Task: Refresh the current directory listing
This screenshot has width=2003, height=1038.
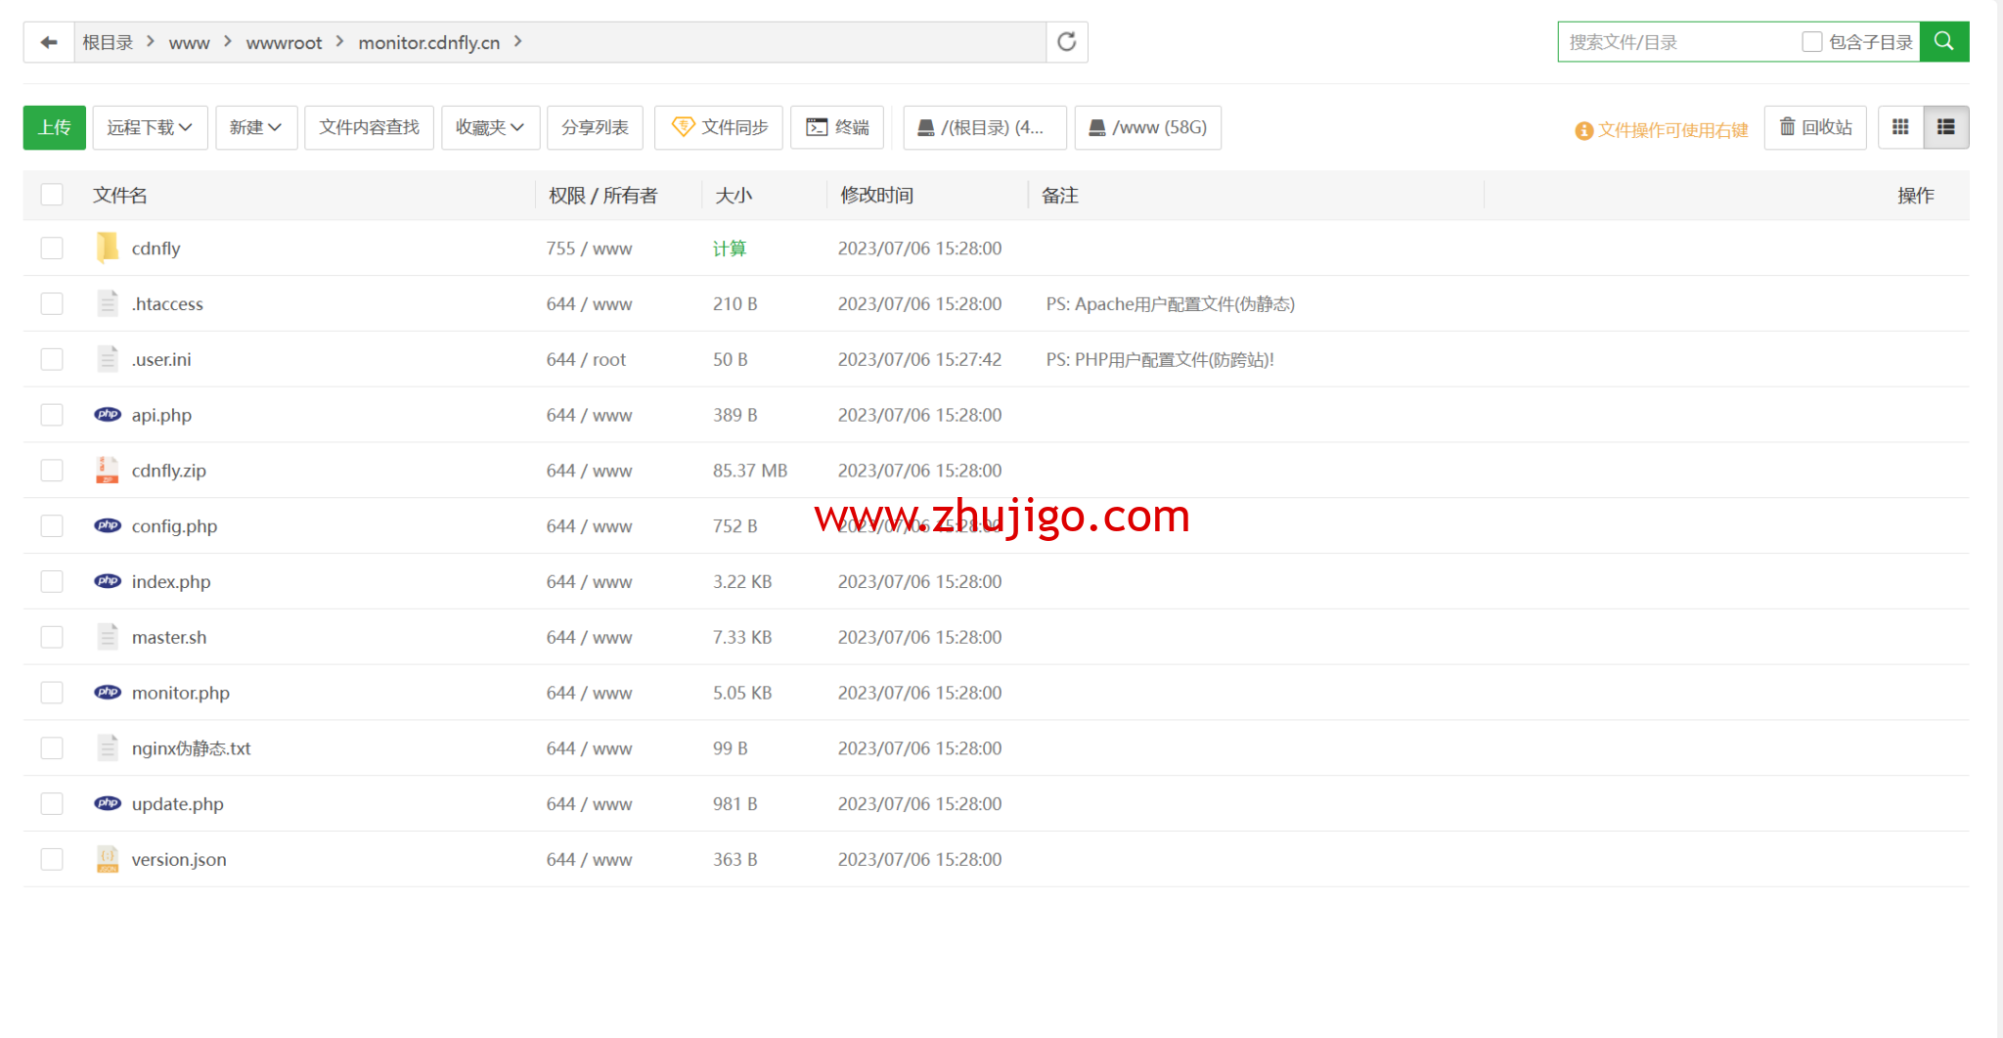Action: pos(1066,42)
